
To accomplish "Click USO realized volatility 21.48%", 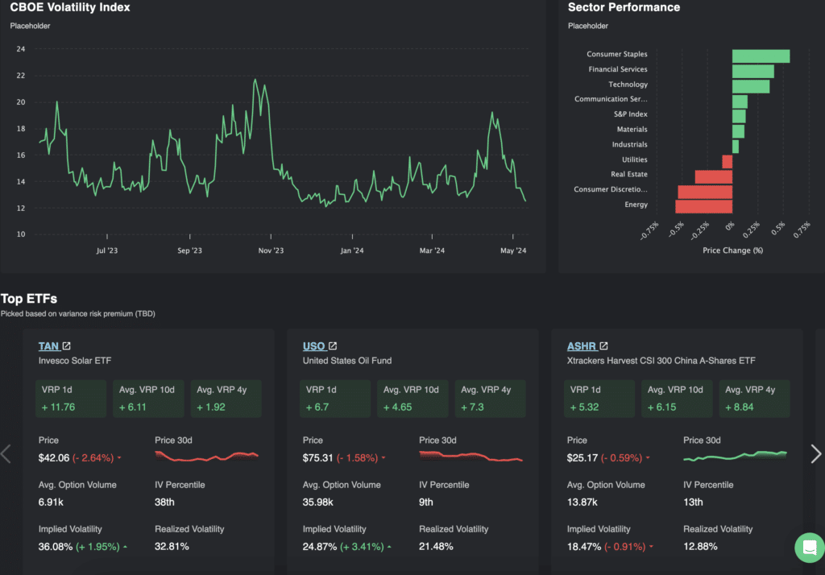I will click(436, 547).
